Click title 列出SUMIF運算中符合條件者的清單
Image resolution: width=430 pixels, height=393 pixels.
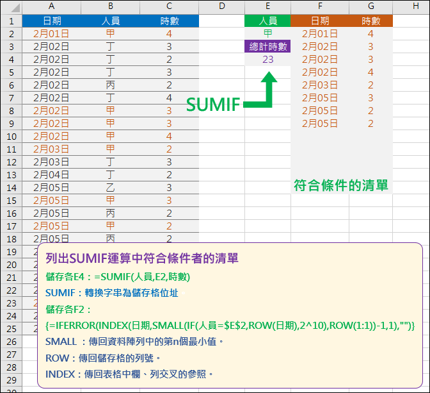click(142, 258)
